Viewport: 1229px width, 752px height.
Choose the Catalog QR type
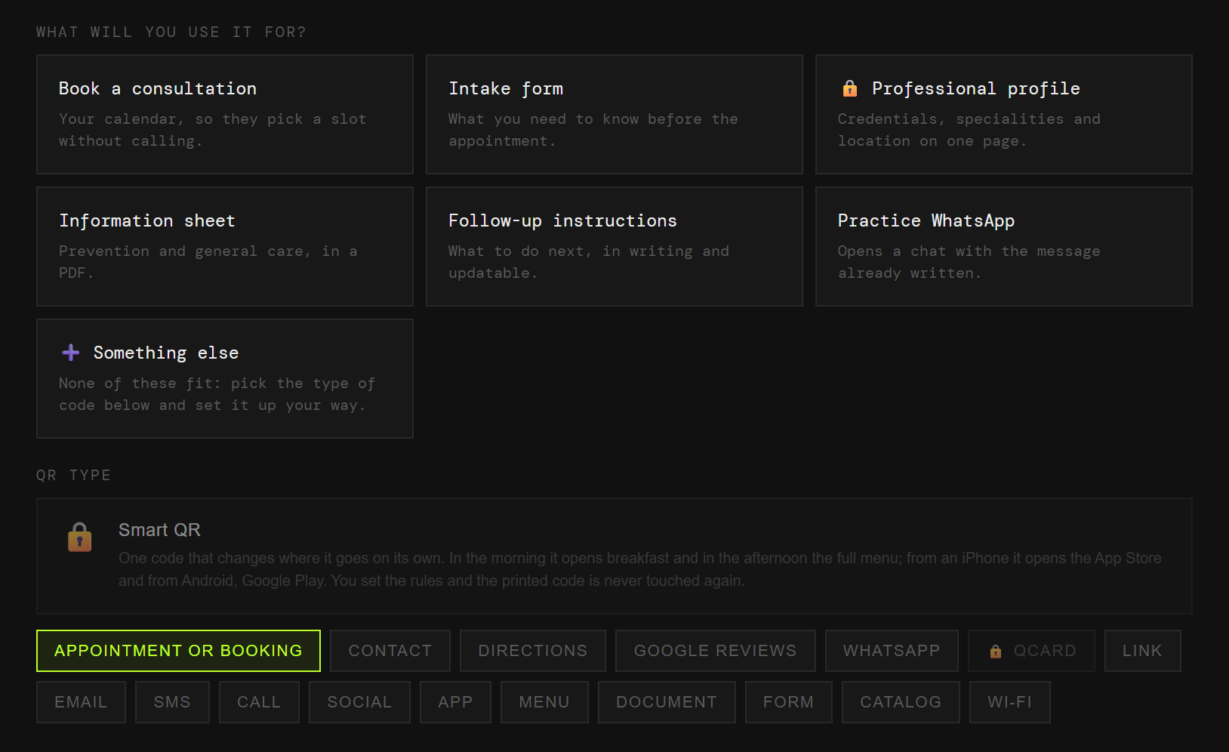click(x=901, y=702)
